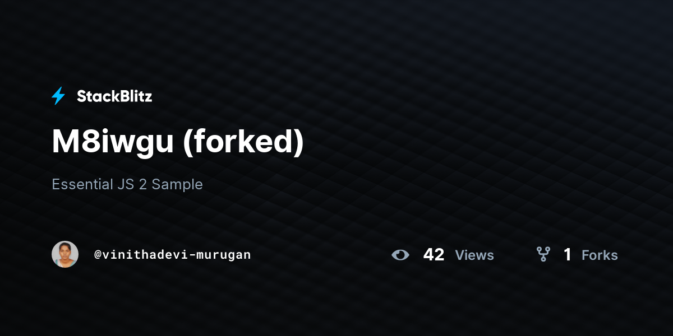Click the eye icon beside 42 Views

[400, 255]
